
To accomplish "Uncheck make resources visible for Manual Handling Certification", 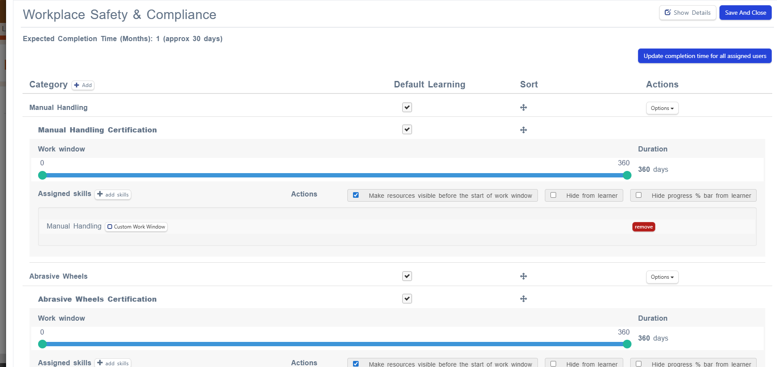I will (356, 195).
